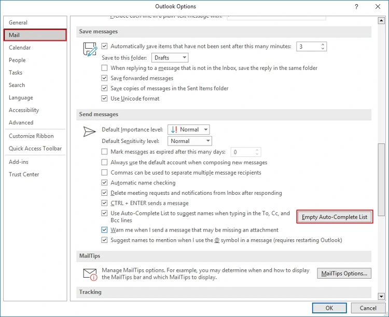The image size is (389, 317).
Task: Open the Trust Center section
Action: pos(24,175)
